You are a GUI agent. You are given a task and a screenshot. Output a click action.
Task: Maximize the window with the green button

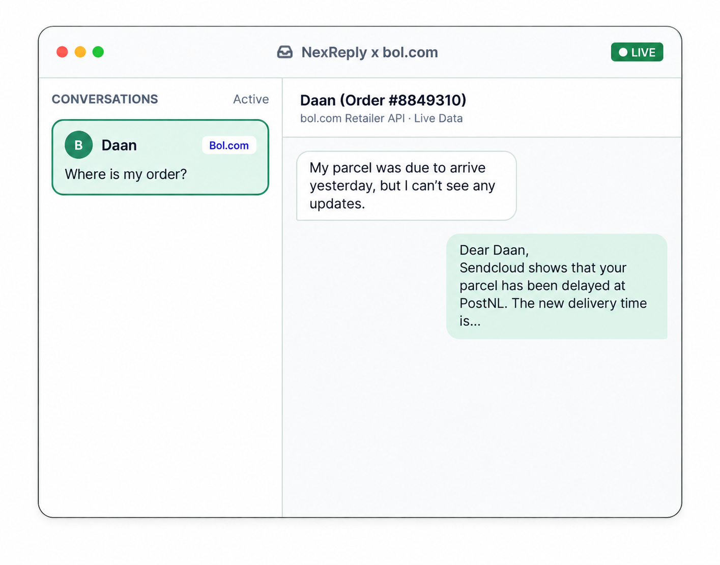pyautogui.click(x=98, y=52)
